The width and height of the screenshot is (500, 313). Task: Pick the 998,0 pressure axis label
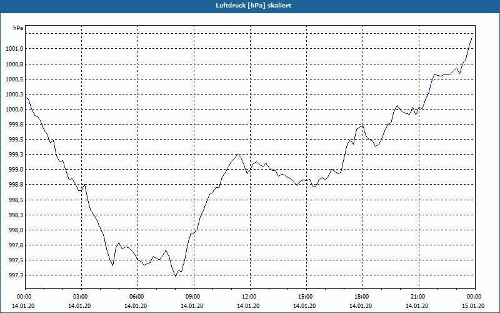tap(16, 230)
